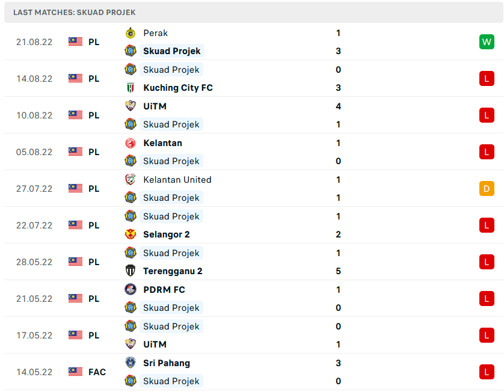Click the Kelantan red crest icon
The image size is (504, 392).
point(131,143)
